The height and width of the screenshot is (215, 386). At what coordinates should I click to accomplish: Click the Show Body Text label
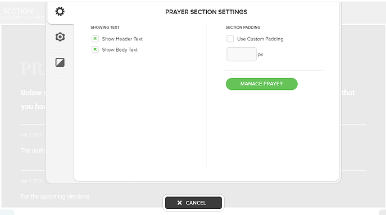[x=120, y=50]
